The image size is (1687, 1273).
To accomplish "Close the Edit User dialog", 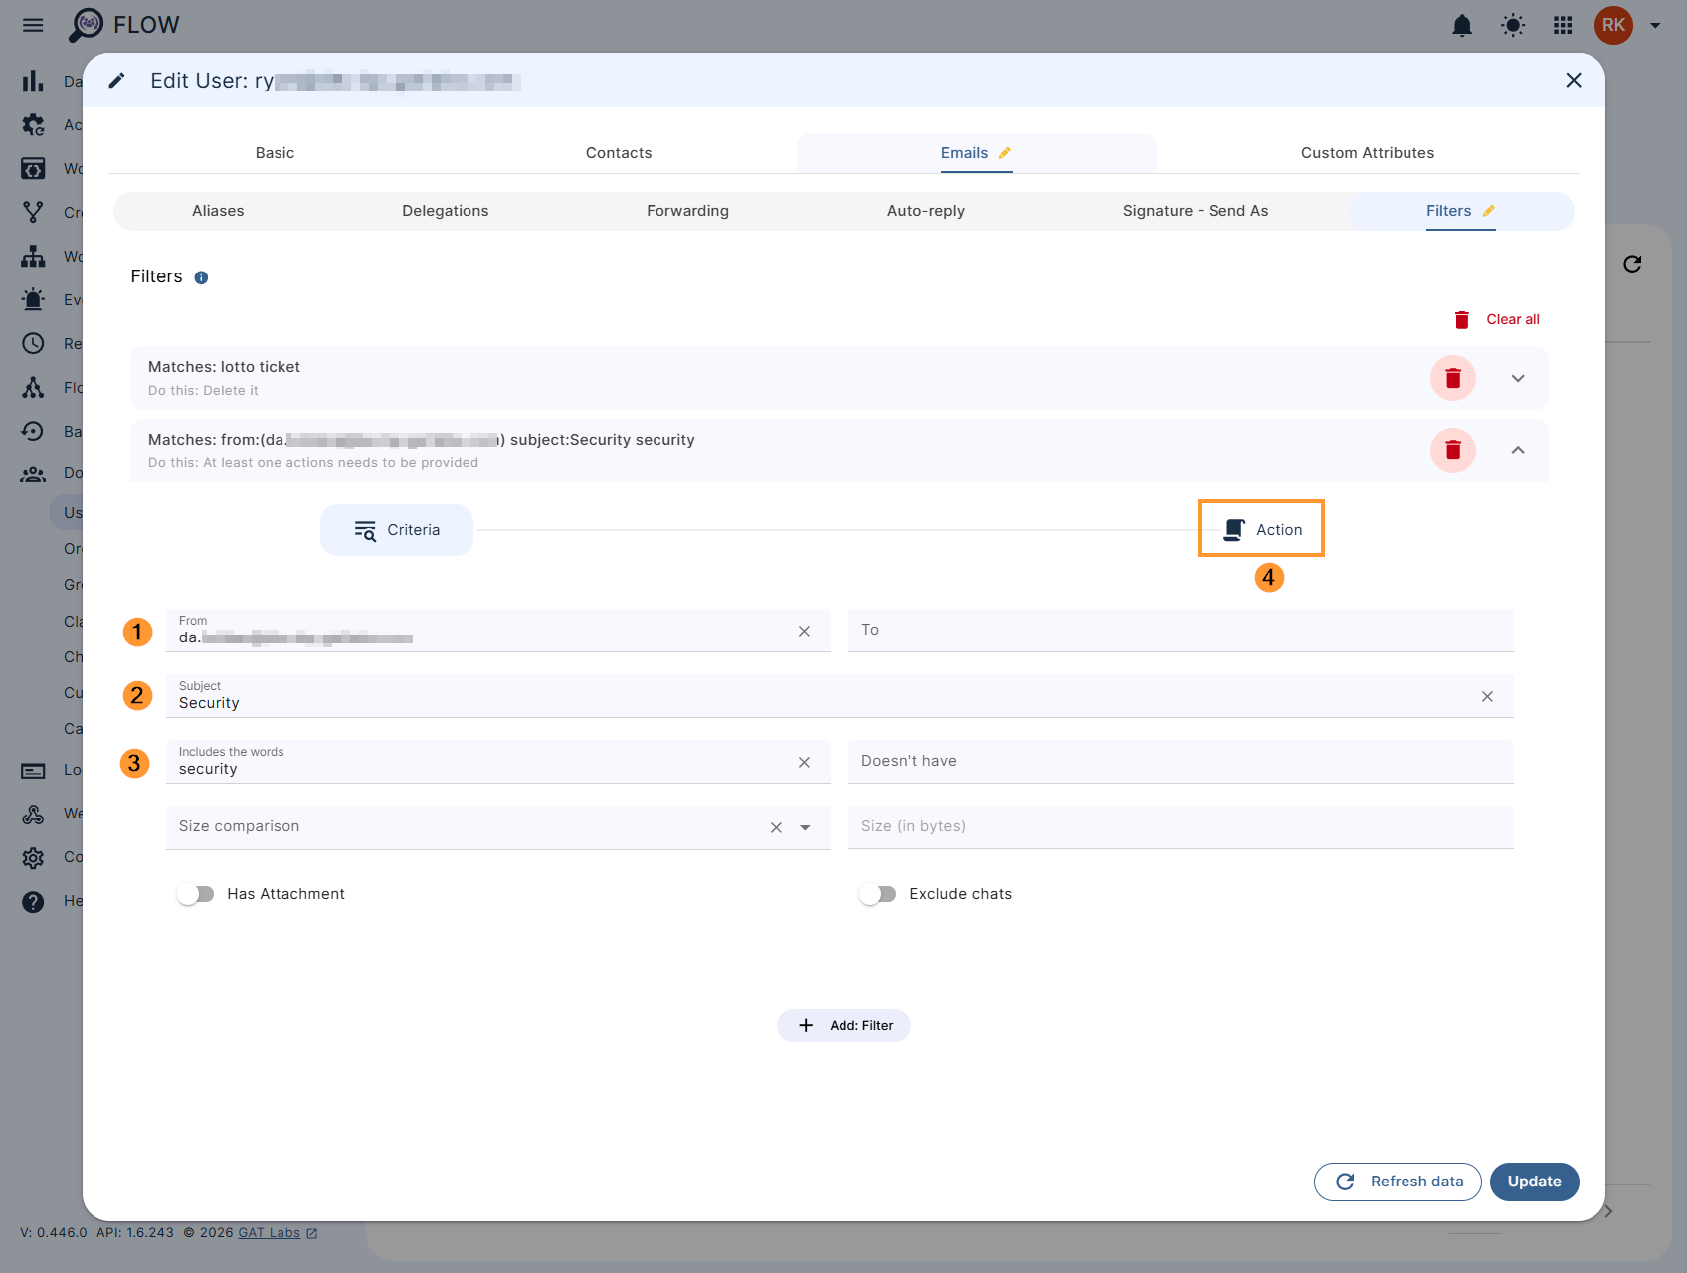I will 1574,80.
